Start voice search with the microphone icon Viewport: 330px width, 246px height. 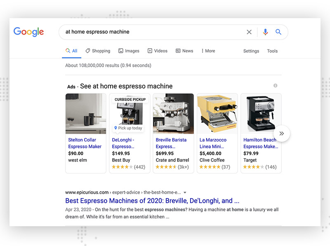265,32
